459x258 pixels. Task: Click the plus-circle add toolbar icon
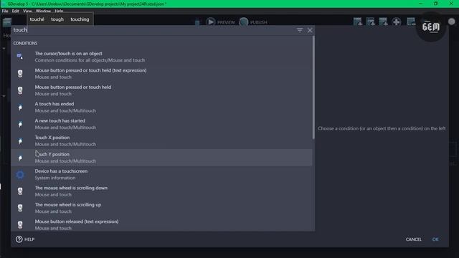(x=397, y=21)
